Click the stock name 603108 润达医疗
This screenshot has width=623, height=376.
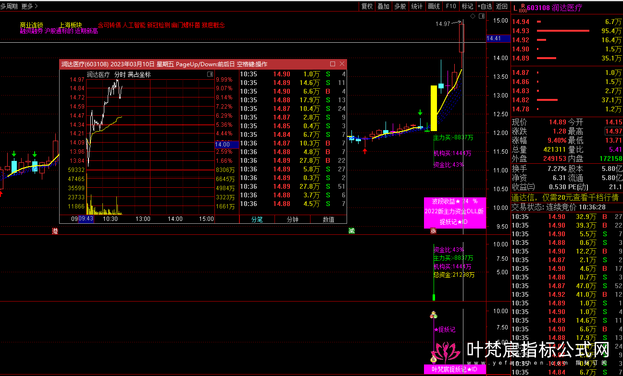coord(555,8)
